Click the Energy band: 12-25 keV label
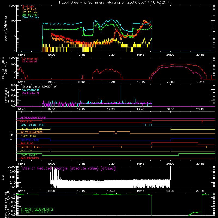Image resolution: width=218 pixels, height=218 pixels. click(40, 87)
